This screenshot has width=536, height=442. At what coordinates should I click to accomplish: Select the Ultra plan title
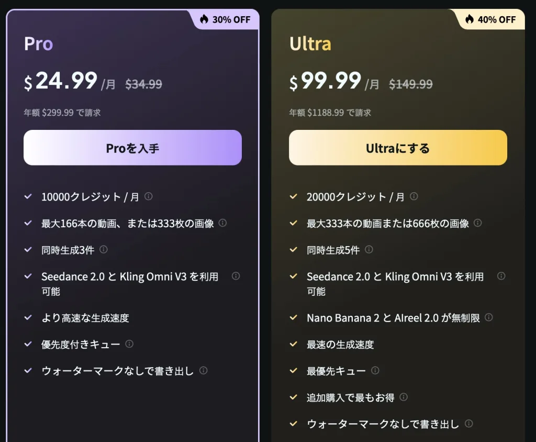[x=310, y=44]
